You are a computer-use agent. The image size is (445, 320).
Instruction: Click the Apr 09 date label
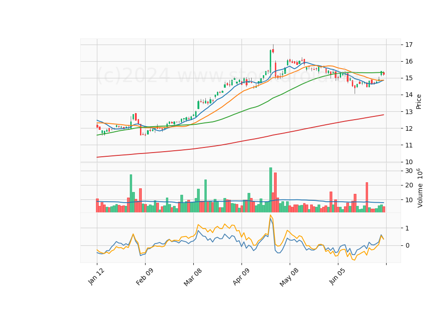[241, 276]
